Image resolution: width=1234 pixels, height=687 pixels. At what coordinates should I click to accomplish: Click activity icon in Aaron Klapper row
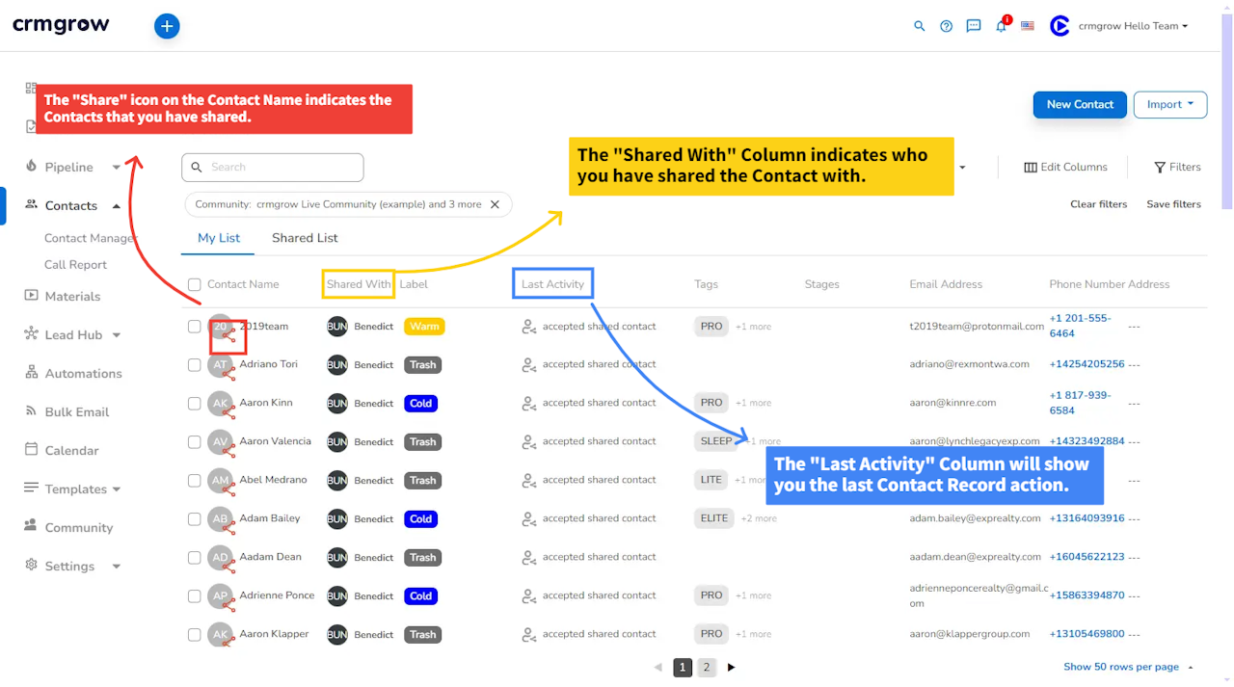pyautogui.click(x=528, y=634)
